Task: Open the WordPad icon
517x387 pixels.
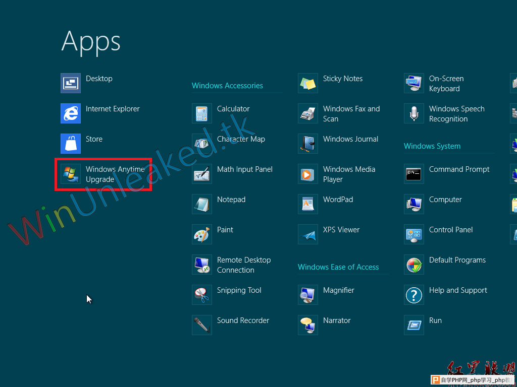Action: 308,205
